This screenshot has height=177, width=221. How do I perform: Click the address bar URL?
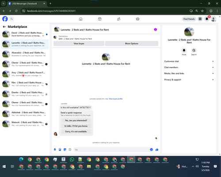51,11
